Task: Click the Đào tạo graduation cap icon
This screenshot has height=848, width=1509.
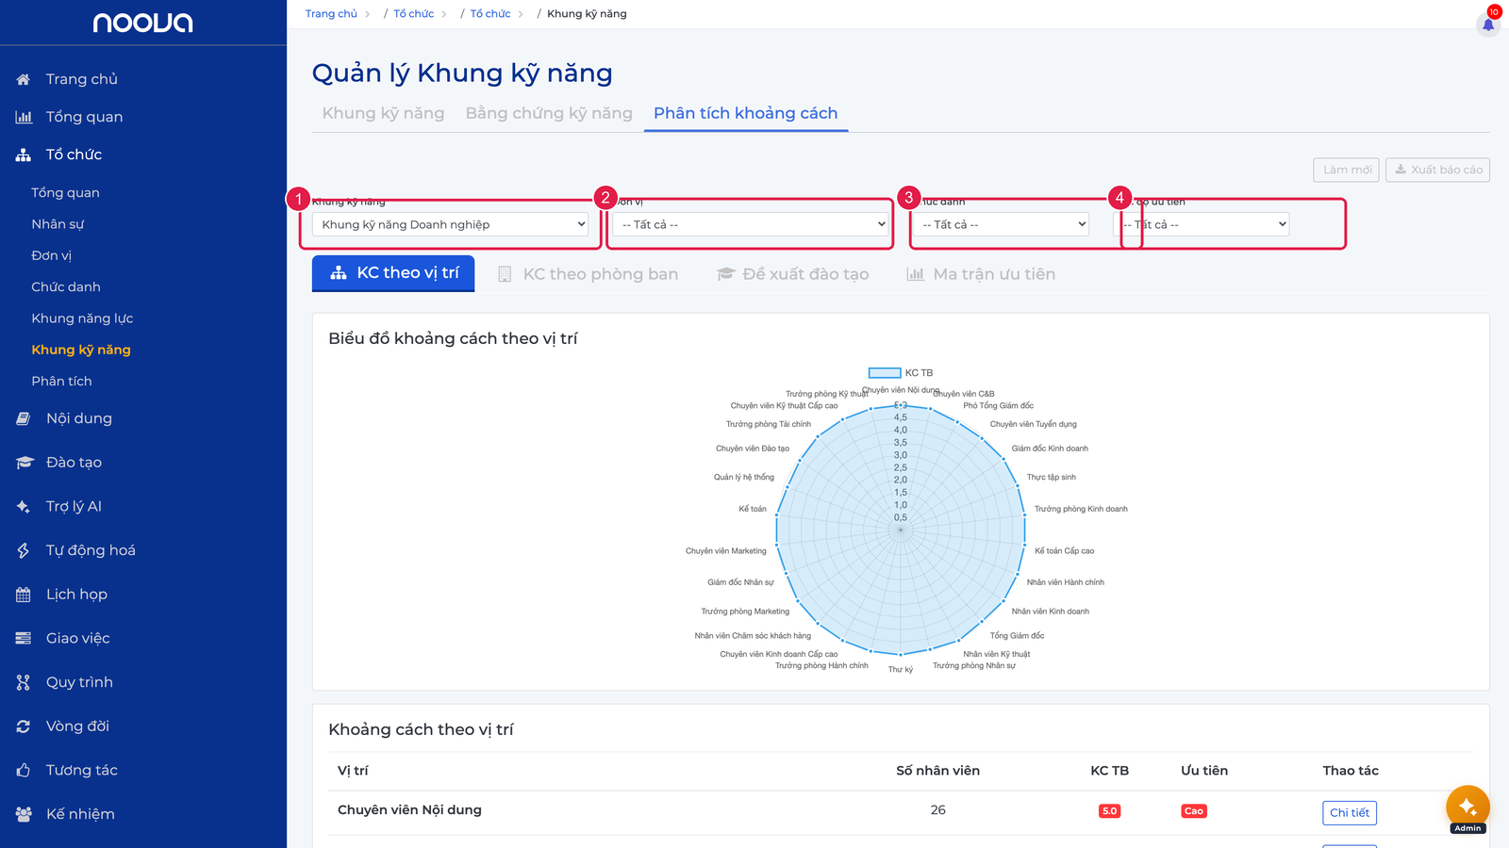Action: [x=24, y=463]
